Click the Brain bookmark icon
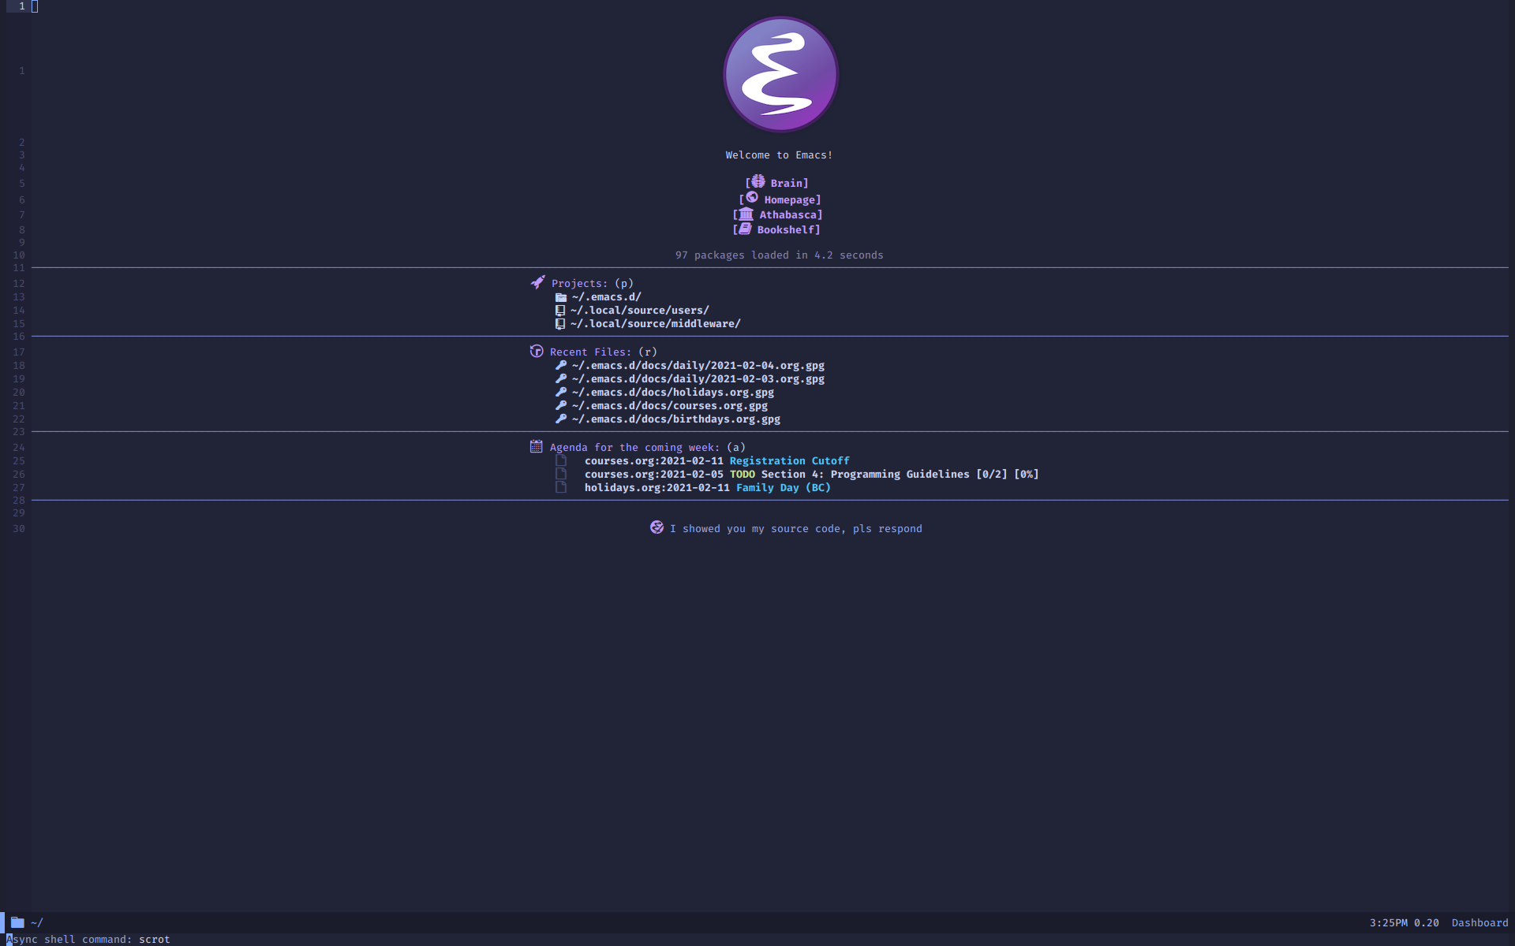Image resolution: width=1515 pixels, height=946 pixels. pos(757,181)
